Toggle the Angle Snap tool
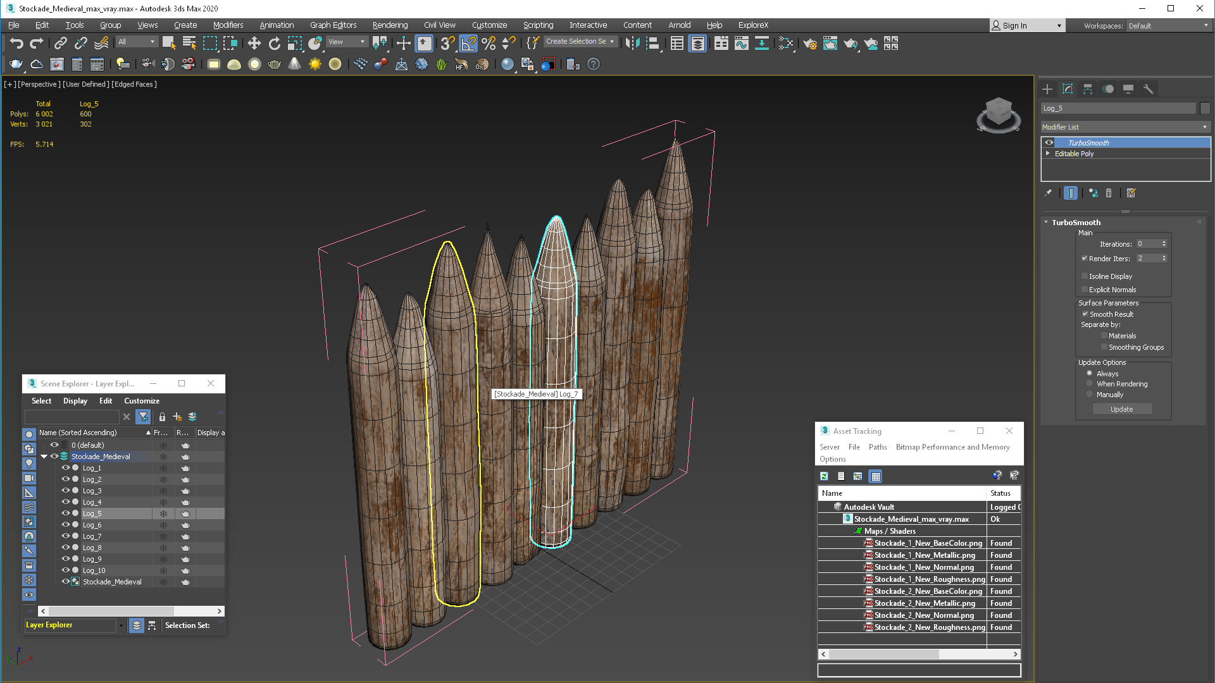1215x683 pixels. point(468,43)
